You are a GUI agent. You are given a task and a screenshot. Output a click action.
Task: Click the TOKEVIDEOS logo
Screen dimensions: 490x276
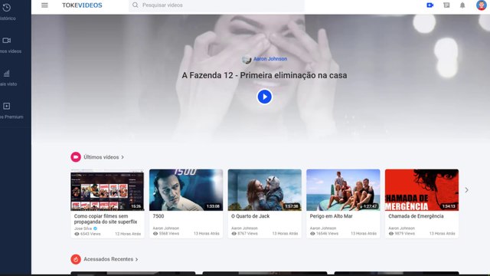[x=82, y=5]
